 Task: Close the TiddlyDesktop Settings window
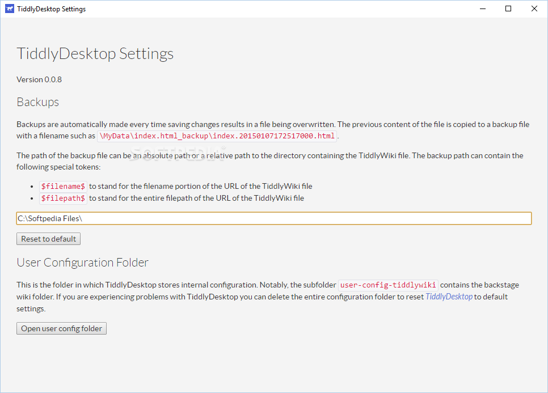[x=534, y=9]
